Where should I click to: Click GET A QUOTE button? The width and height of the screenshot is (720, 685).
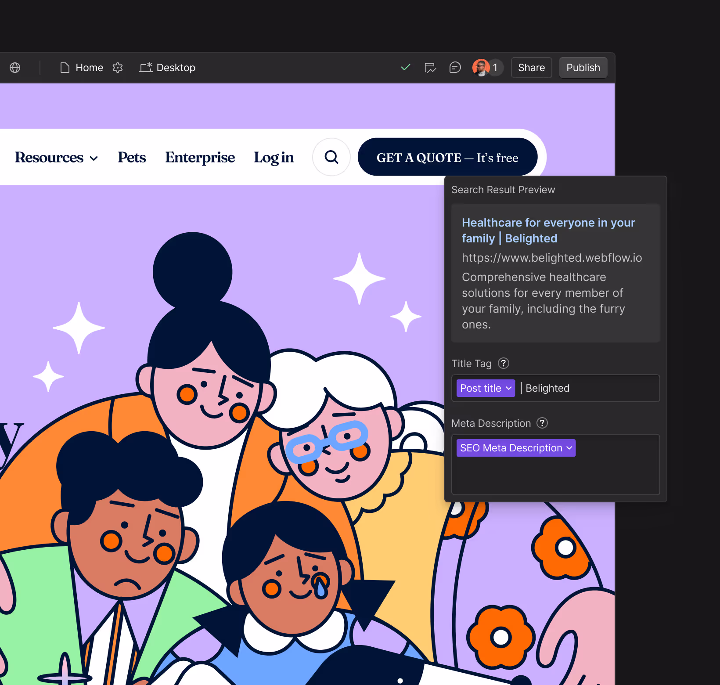pyautogui.click(x=447, y=157)
